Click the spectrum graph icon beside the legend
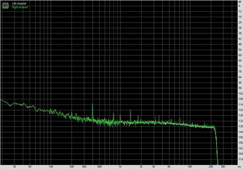Image resolution: width=244 pixels, height=169 pixels. [6, 5]
